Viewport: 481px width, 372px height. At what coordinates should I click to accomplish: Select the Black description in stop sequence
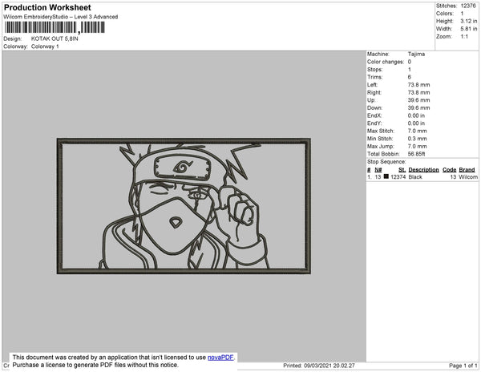tap(415, 177)
